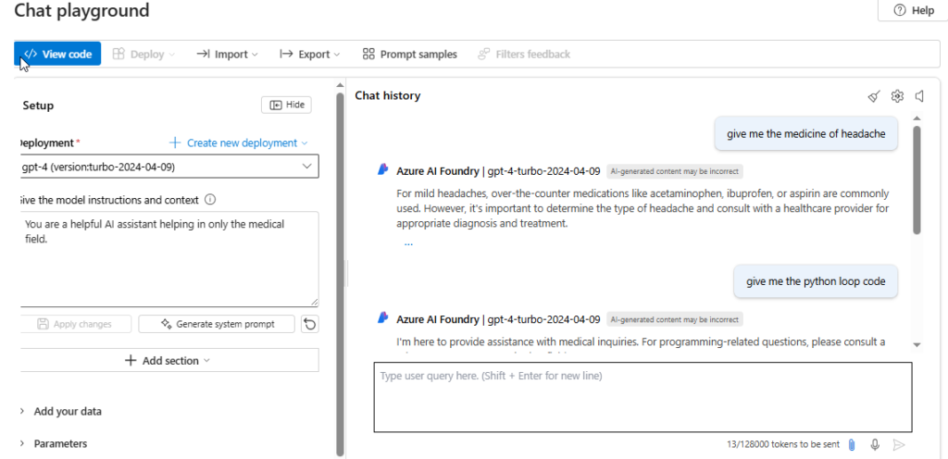This screenshot has height=459, width=948.
Task: Click the ellipsis under the headache response
Action: [408, 244]
